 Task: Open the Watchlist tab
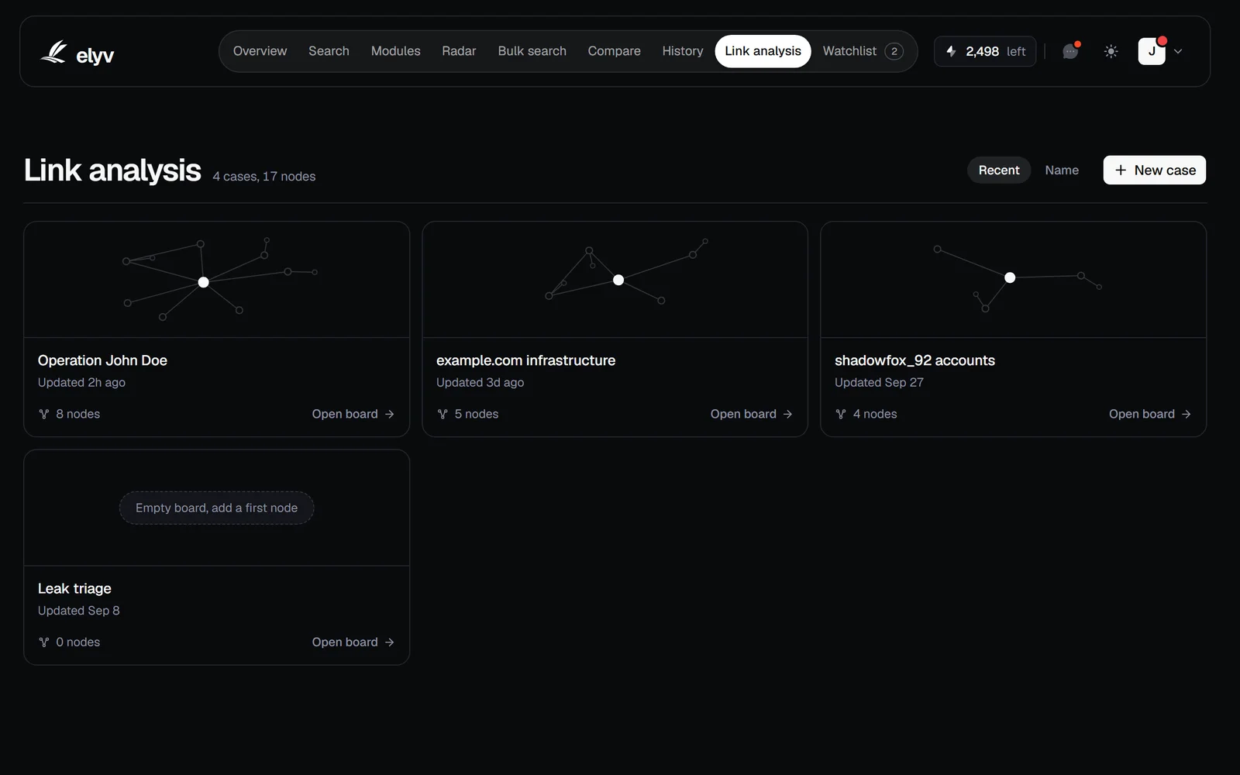tap(863, 51)
